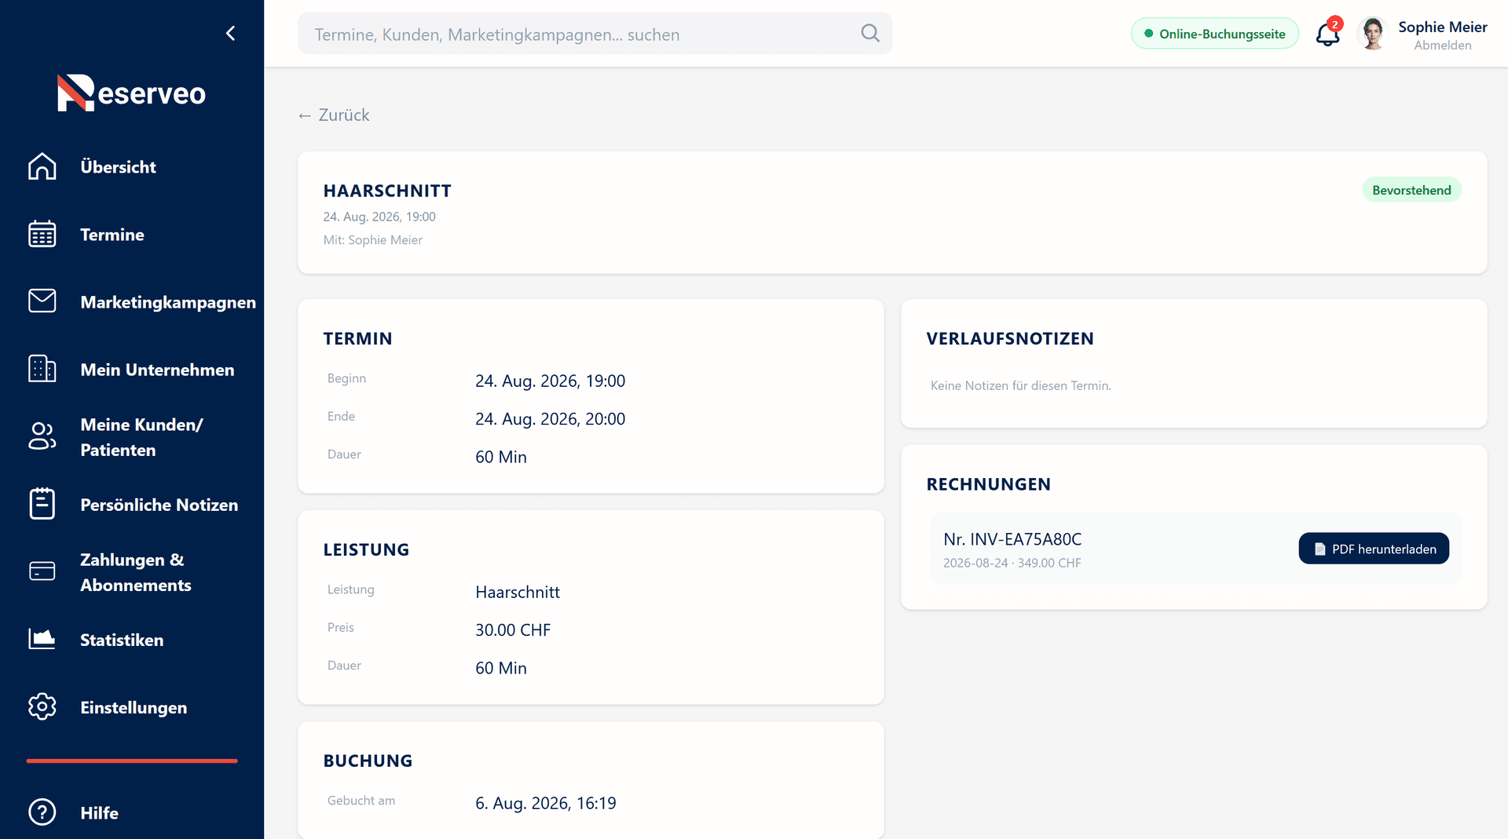Open Mein Unternehmen menu entry
This screenshot has width=1508, height=839.
click(157, 369)
